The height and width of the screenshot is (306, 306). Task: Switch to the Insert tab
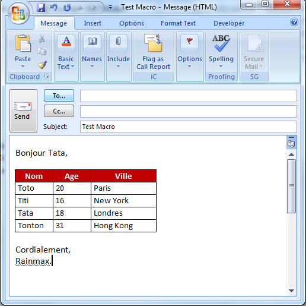(x=93, y=23)
